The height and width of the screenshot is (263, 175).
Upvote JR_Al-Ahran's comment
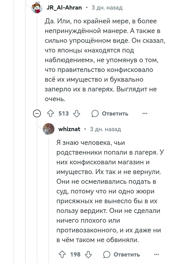tap(49, 113)
